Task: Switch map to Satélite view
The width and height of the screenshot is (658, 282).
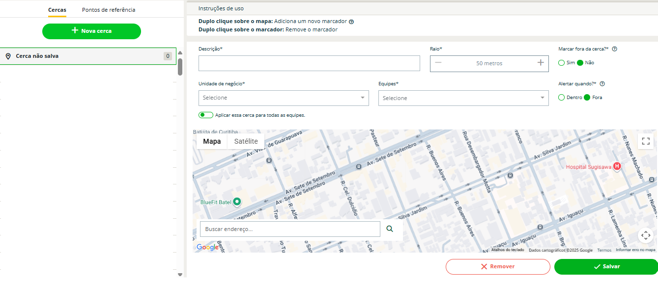Action: click(246, 141)
